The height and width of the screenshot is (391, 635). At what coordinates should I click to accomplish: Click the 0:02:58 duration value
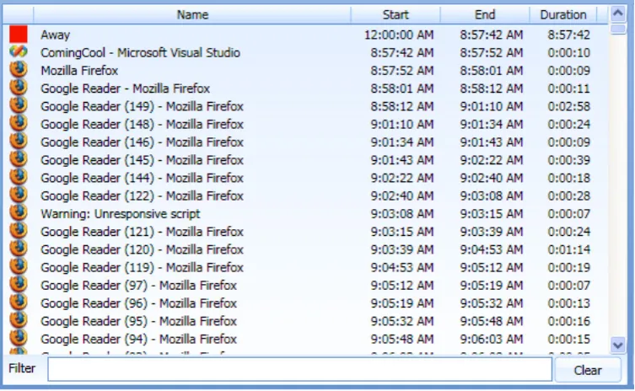point(568,106)
